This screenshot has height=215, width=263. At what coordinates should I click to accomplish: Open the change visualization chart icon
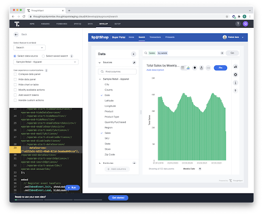(235, 67)
